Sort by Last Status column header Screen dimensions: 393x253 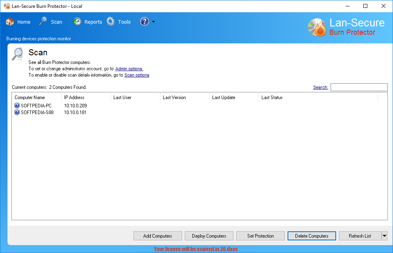318,97
